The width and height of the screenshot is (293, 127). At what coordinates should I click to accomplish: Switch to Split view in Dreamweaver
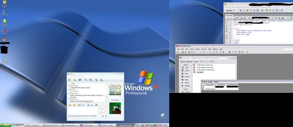pyautogui.click(x=236, y=18)
